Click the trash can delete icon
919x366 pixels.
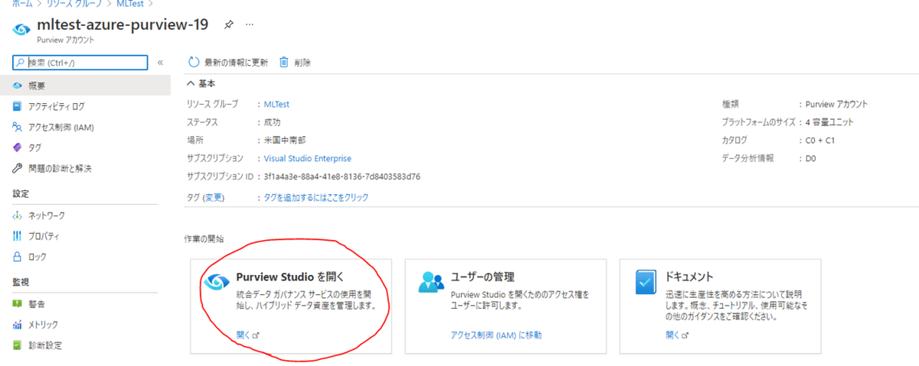(283, 62)
